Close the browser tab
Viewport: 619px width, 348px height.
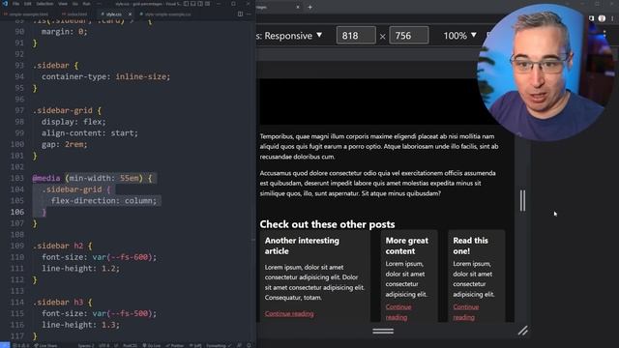[x=298, y=7]
